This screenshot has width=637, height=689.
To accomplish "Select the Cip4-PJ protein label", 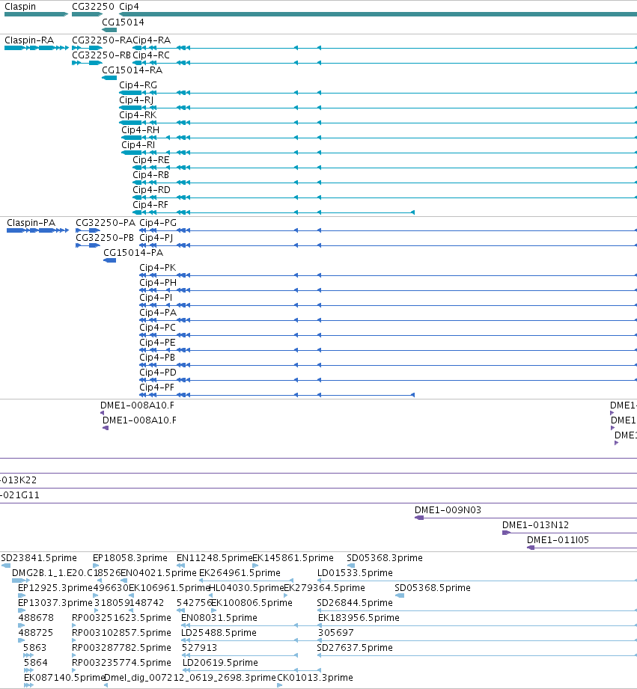I will tap(156, 238).
